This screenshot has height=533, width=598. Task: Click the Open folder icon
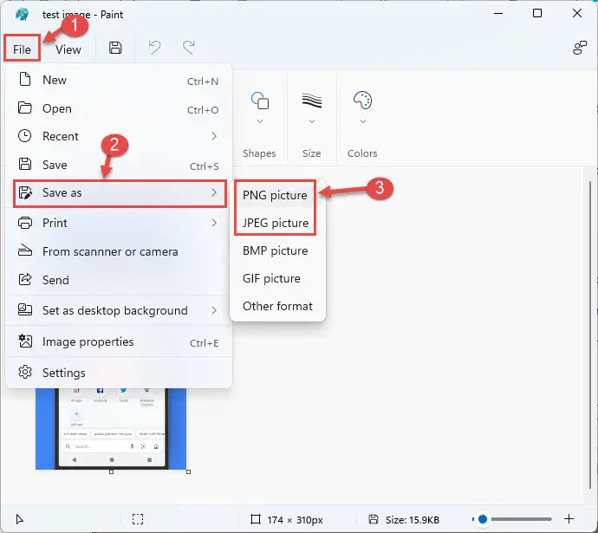click(x=25, y=107)
